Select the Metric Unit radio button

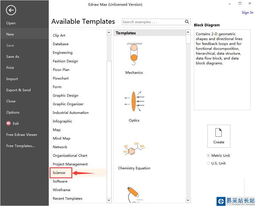[209, 156]
